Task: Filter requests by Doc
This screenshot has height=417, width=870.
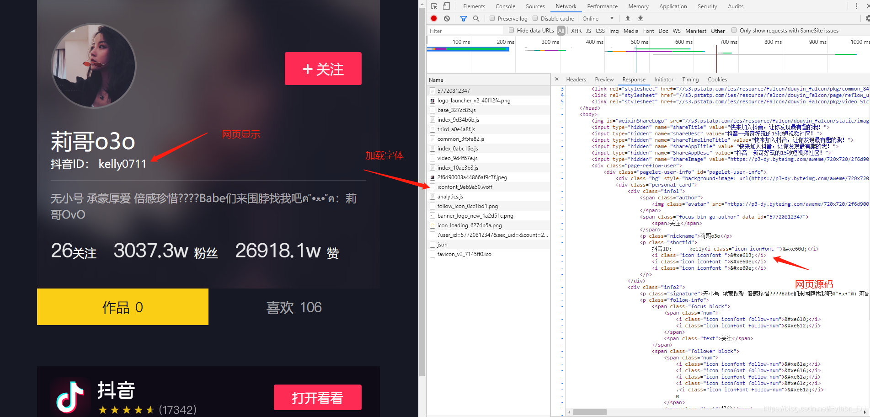Action: (x=663, y=31)
